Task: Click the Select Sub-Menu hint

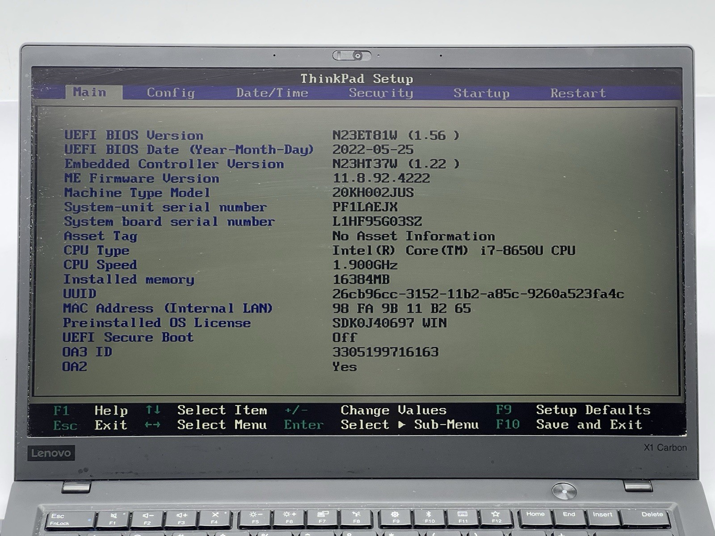Action: [x=409, y=424]
